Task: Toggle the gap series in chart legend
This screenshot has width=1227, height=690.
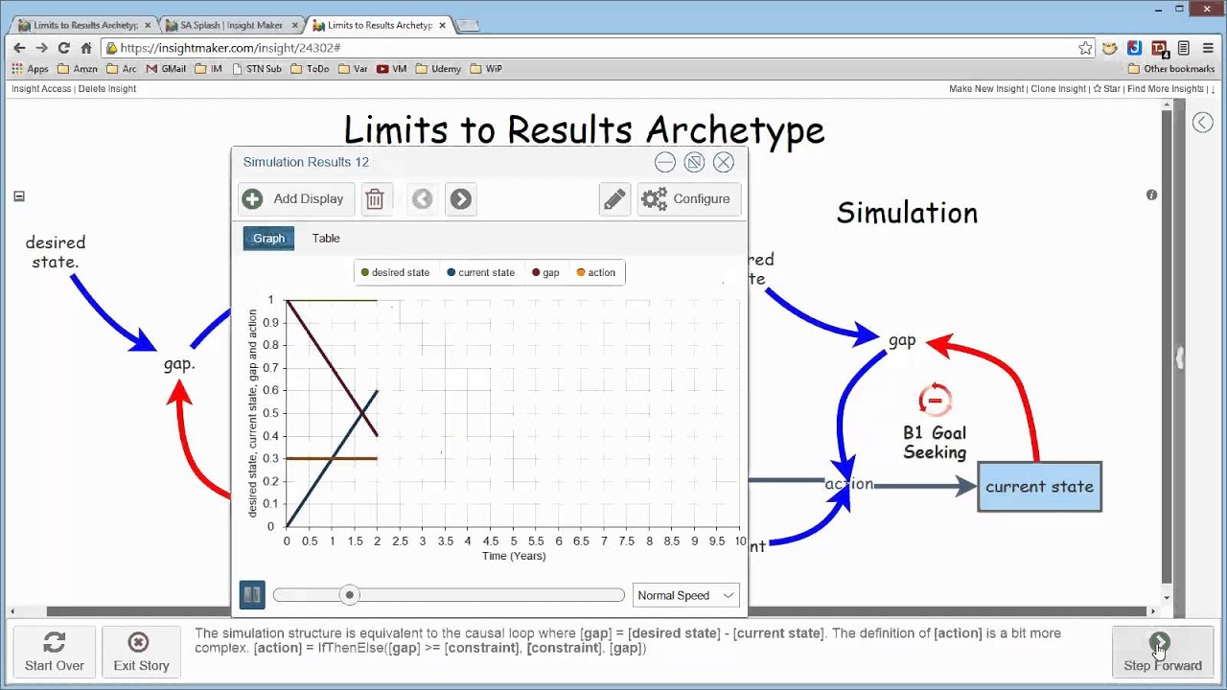Action: pyautogui.click(x=545, y=273)
